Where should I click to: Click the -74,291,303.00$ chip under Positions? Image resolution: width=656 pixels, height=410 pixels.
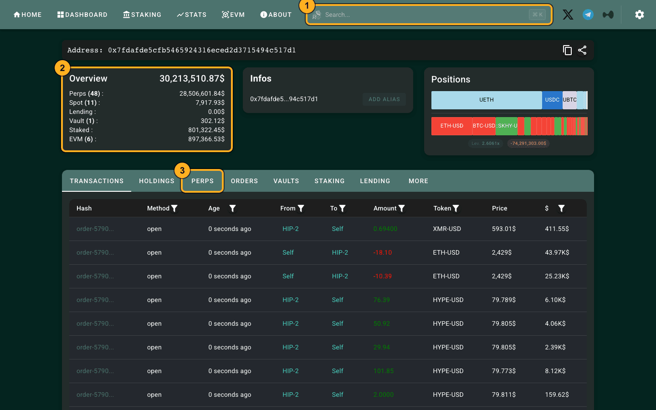(x=528, y=143)
